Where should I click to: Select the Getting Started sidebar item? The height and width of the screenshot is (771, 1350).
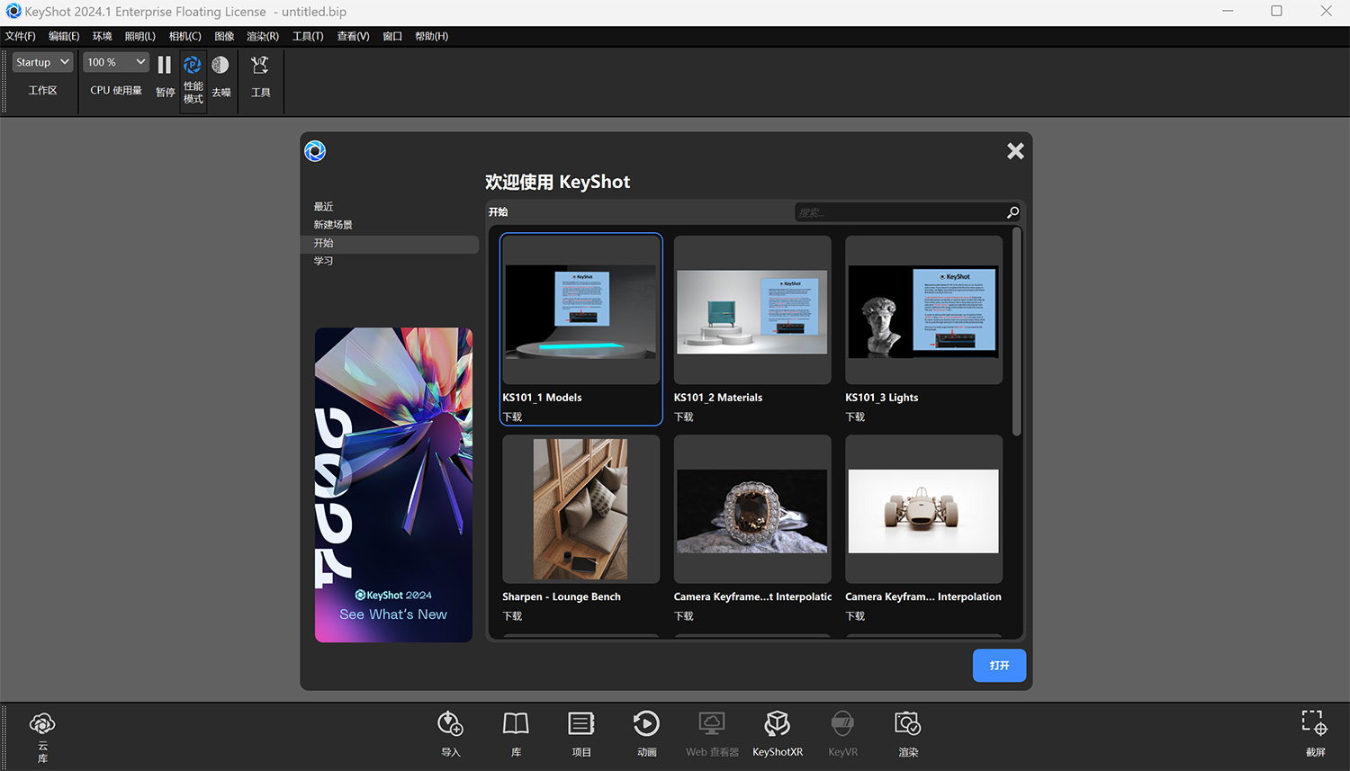coord(390,243)
